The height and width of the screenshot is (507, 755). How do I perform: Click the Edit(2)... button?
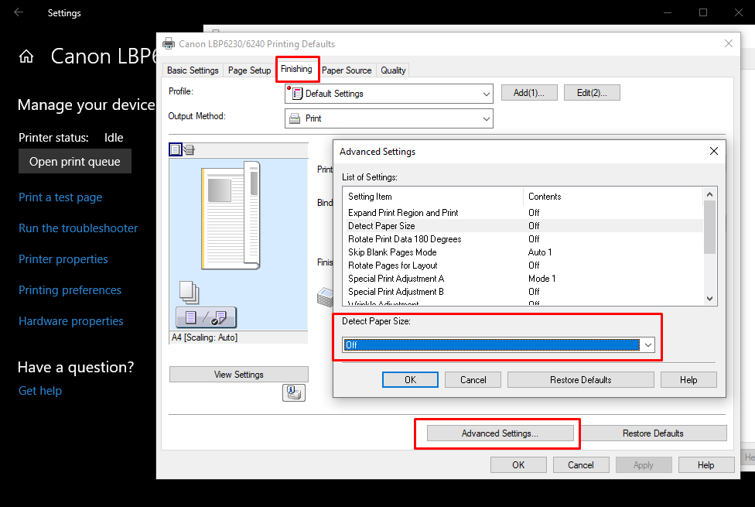(592, 93)
